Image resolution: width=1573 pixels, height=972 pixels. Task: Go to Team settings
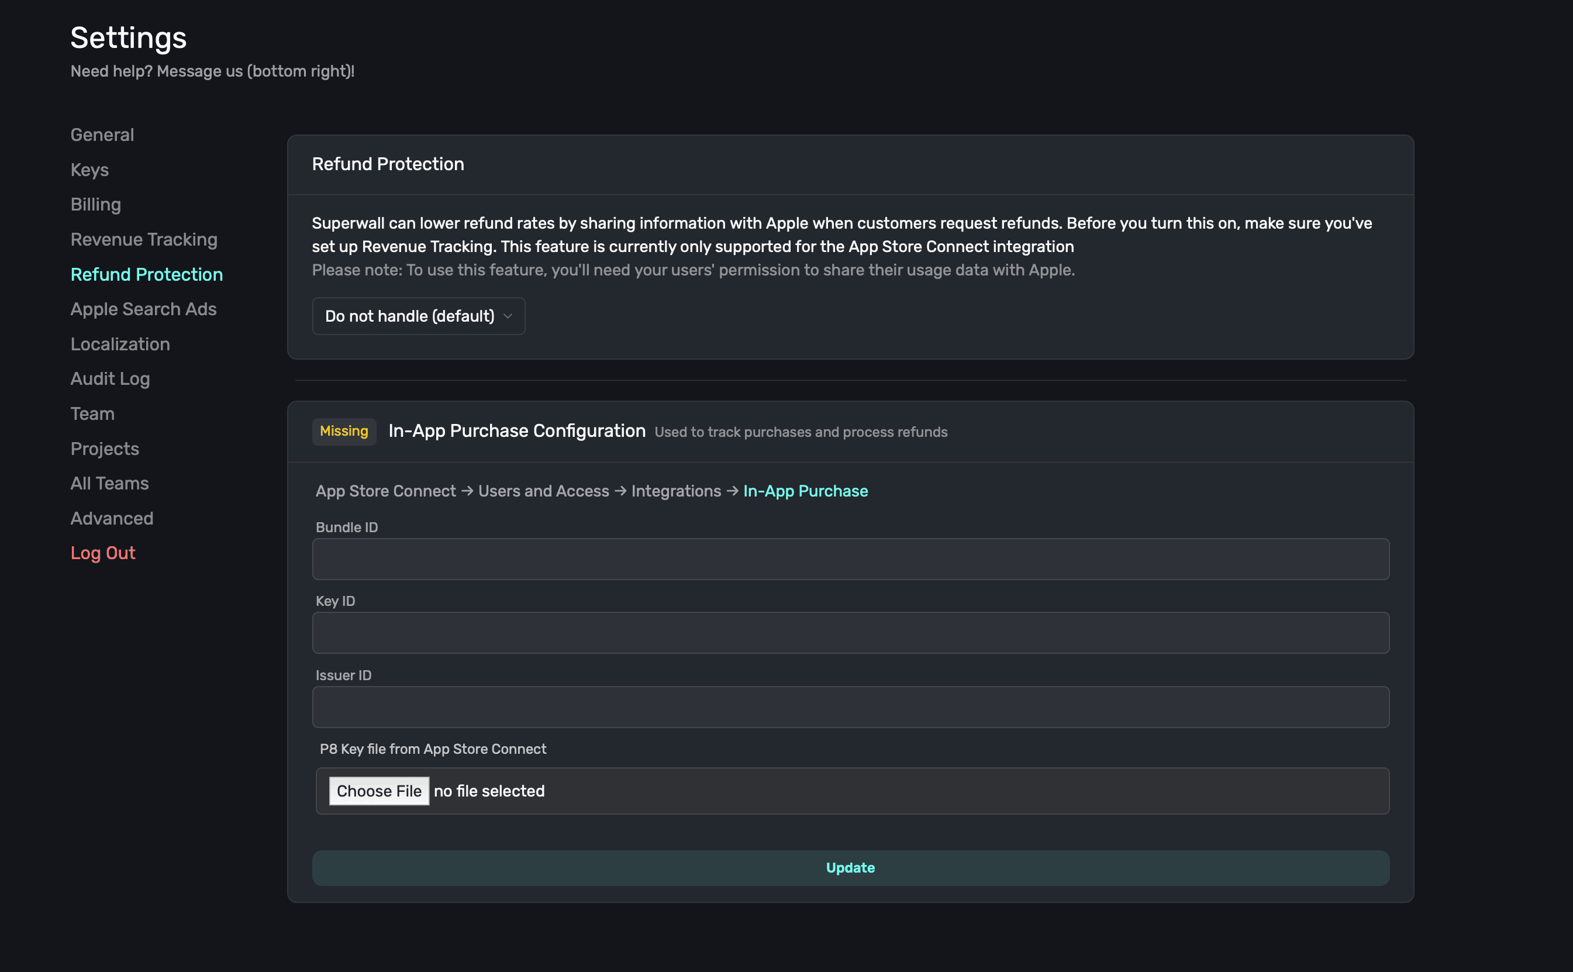[x=92, y=413]
